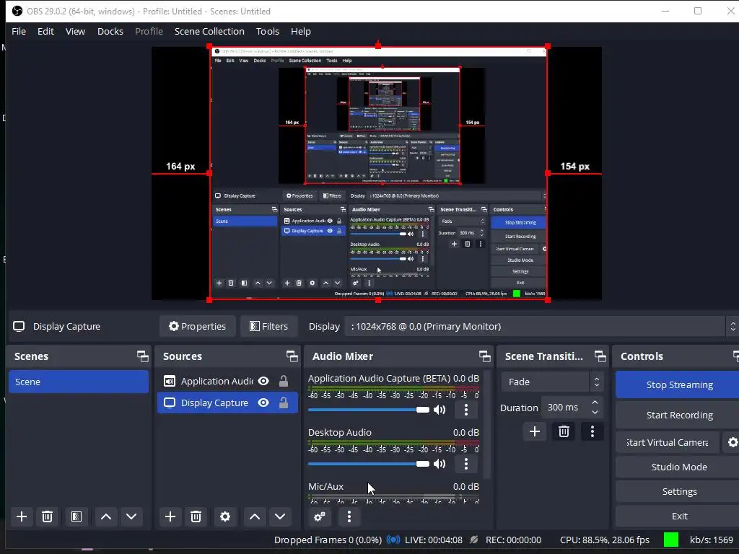Click 'Mic/Aux' mixer channel label
Screen dimensions: 739x554
(325, 487)
